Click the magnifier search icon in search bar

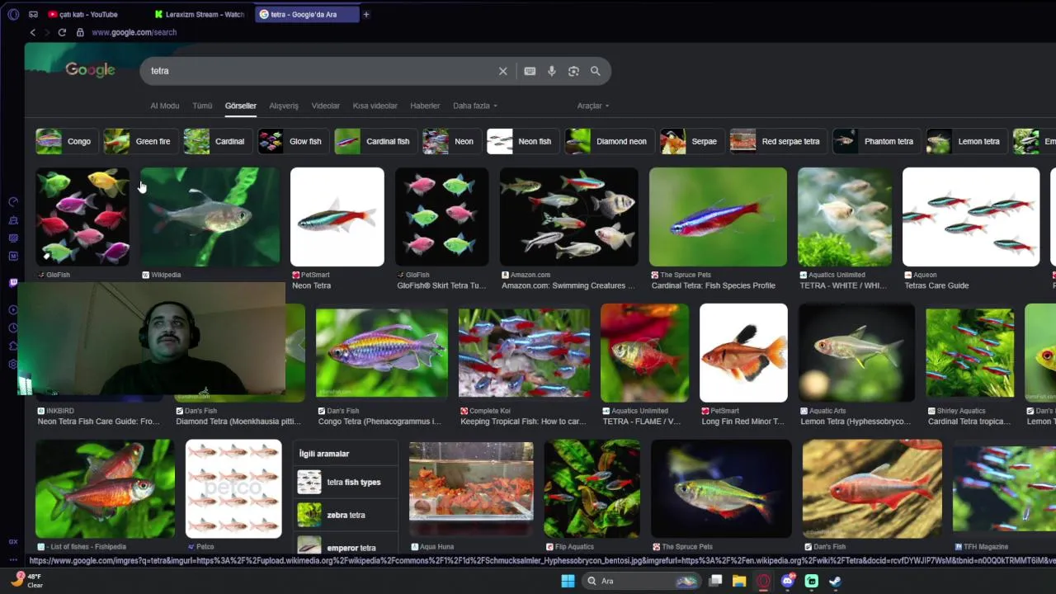click(595, 71)
